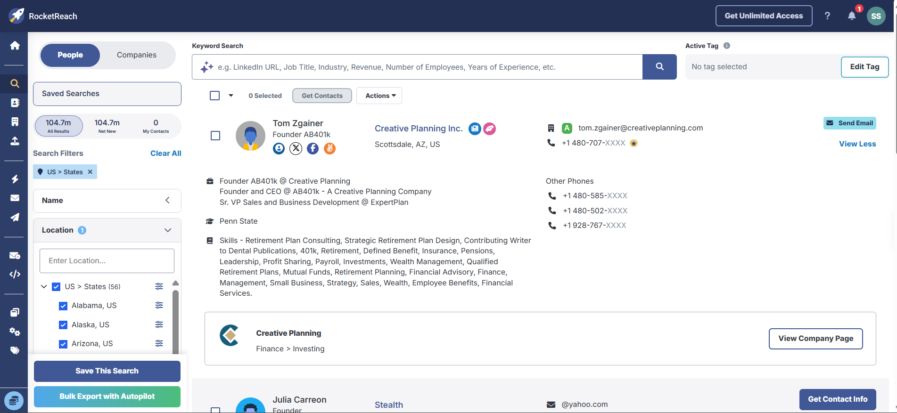Open the Home icon in sidebar
Viewport: 897px width, 413px height.
[x=15, y=46]
